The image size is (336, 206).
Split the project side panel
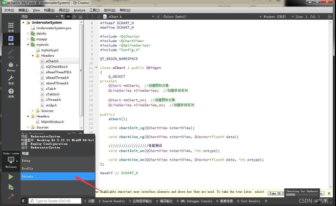[75, 17]
